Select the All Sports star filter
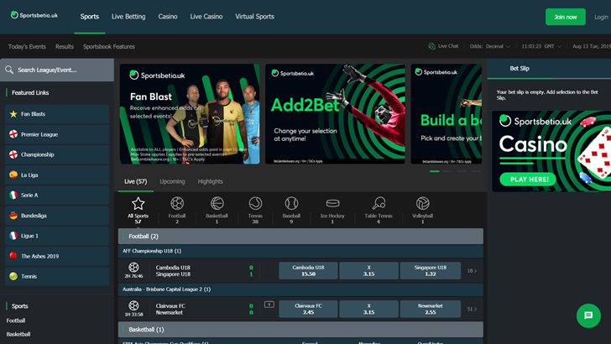 click(x=138, y=203)
